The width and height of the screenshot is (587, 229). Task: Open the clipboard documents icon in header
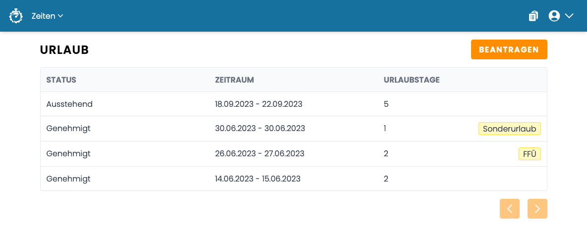pos(534,16)
